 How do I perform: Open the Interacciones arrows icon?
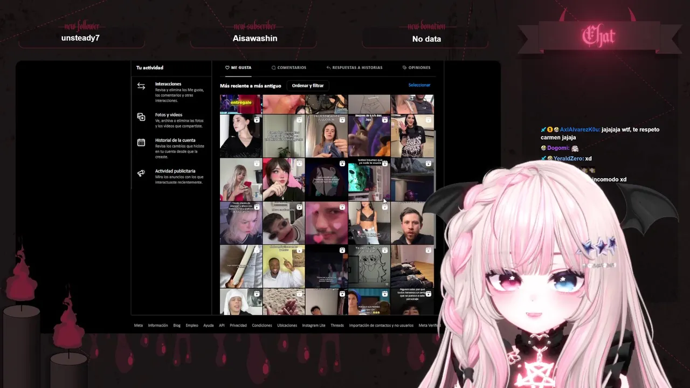(x=141, y=86)
